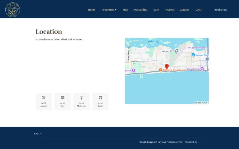Click IP Casino Resort Spa label

198,48
